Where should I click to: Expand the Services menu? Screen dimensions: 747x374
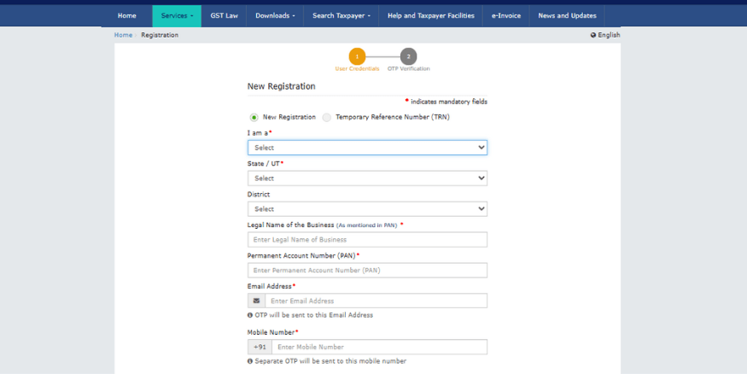pyautogui.click(x=177, y=15)
